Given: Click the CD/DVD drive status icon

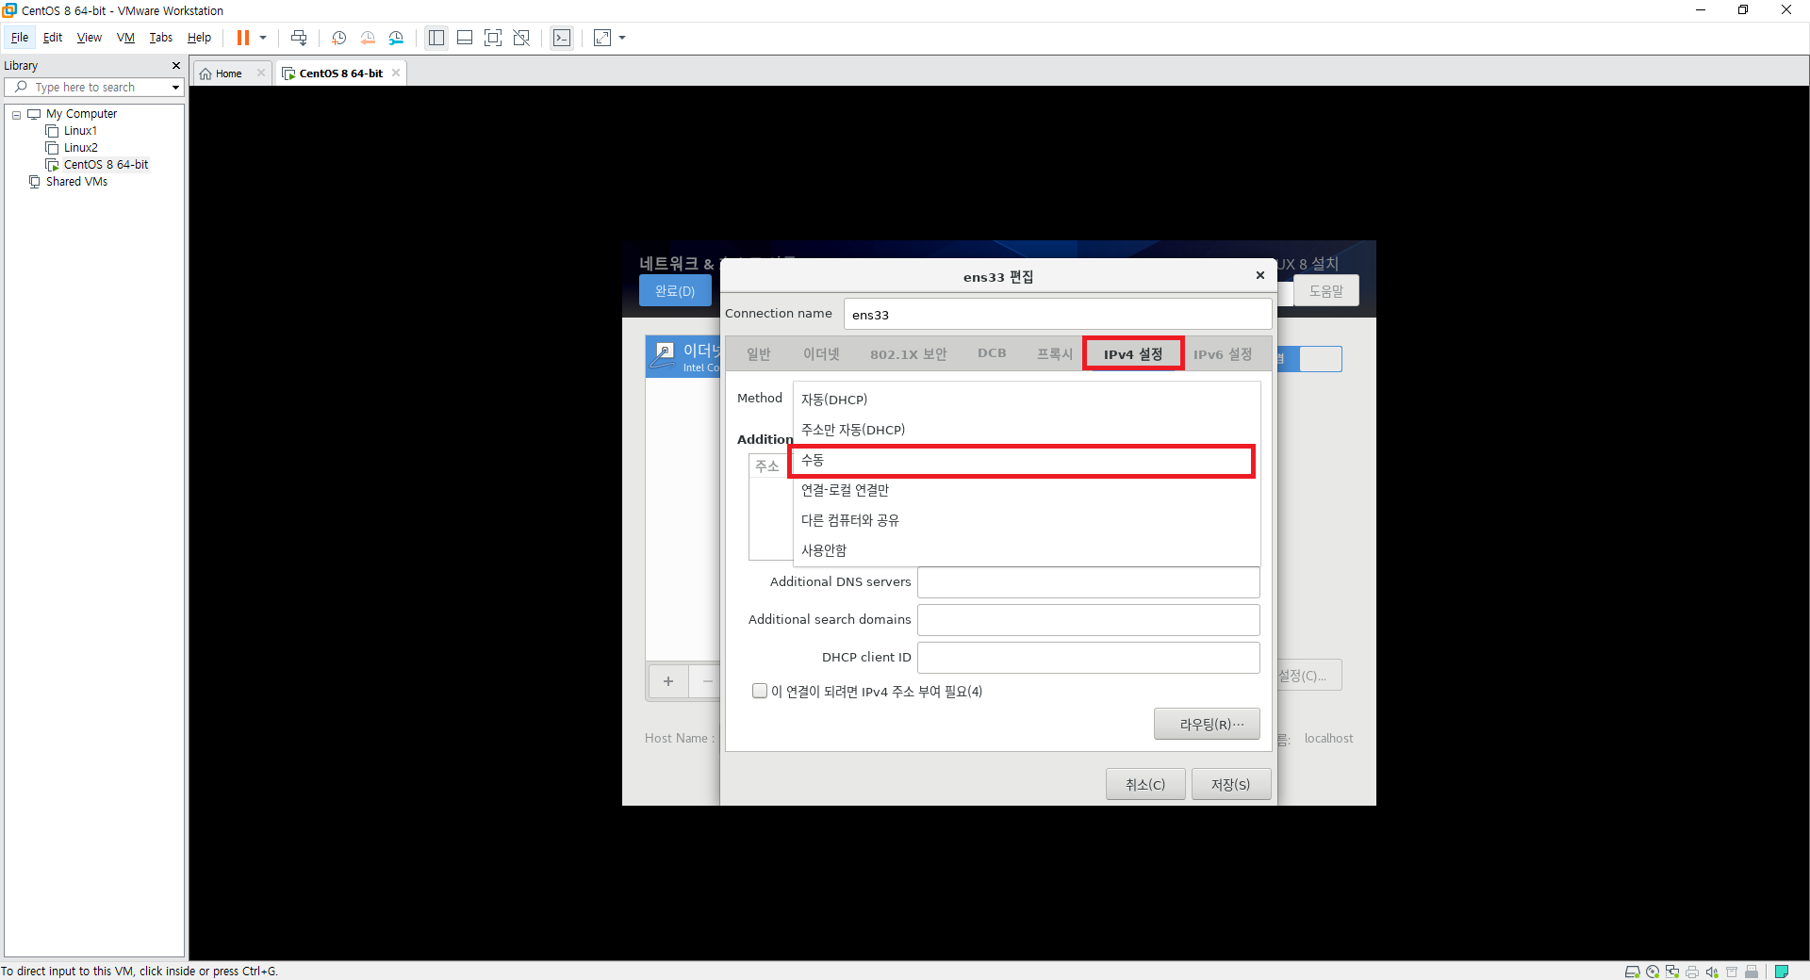Looking at the screenshot, I should point(1653,972).
